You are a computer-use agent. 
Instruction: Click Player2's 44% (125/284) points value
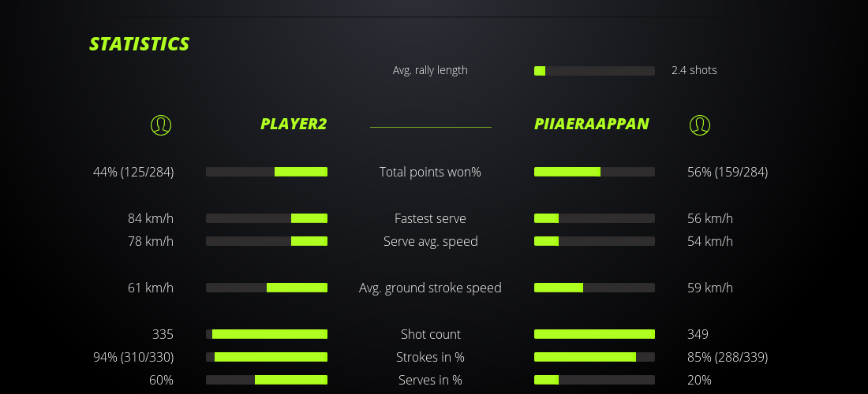[x=133, y=172]
